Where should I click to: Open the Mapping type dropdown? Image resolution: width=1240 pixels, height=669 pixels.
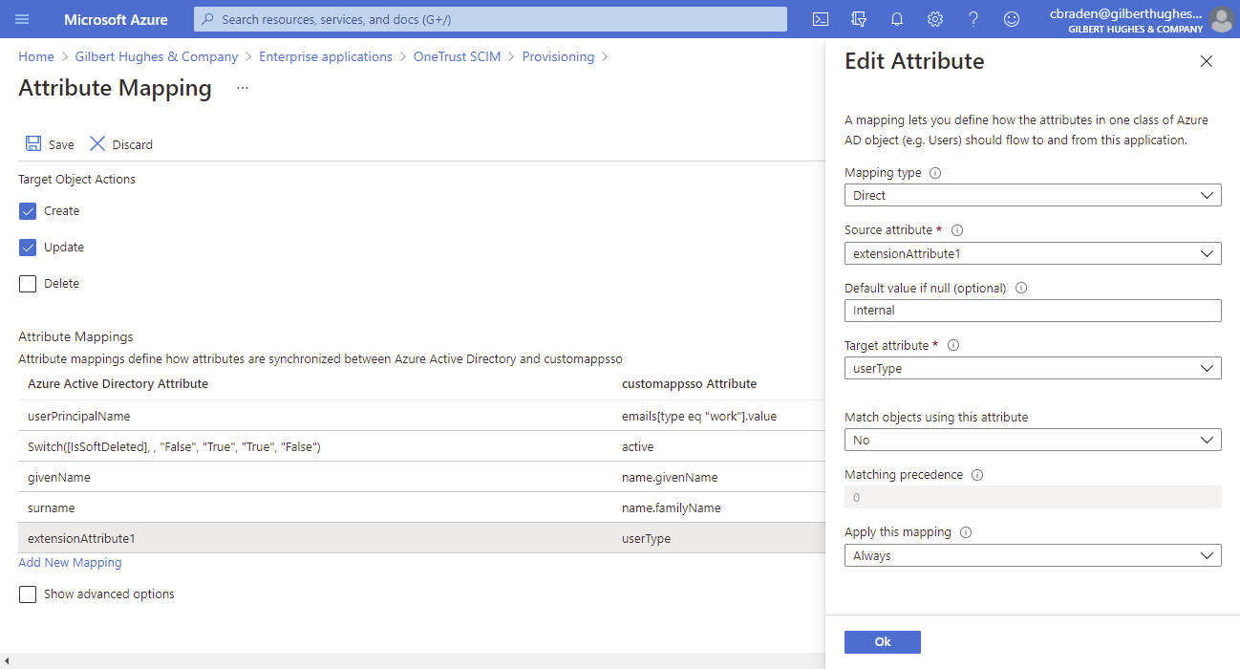1032,195
